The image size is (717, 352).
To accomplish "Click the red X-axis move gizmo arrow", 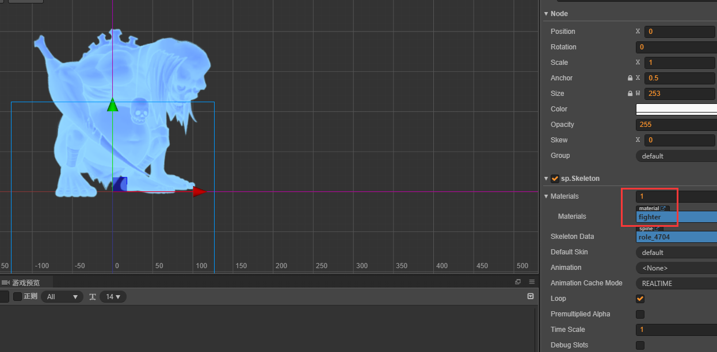I will (199, 191).
